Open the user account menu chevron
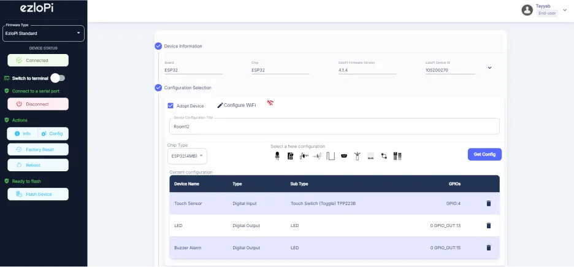Image resolution: width=574 pixels, height=267 pixels. coord(564,10)
